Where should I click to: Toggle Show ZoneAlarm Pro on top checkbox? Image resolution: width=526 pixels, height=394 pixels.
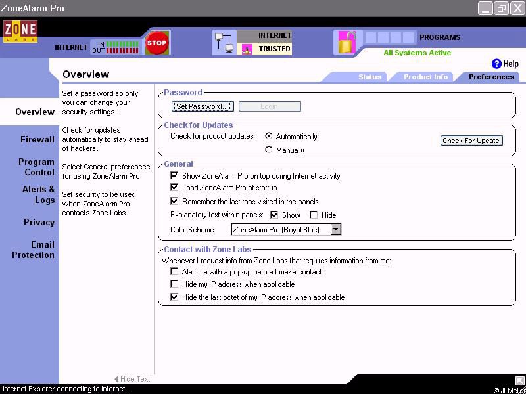pos(174,175)
